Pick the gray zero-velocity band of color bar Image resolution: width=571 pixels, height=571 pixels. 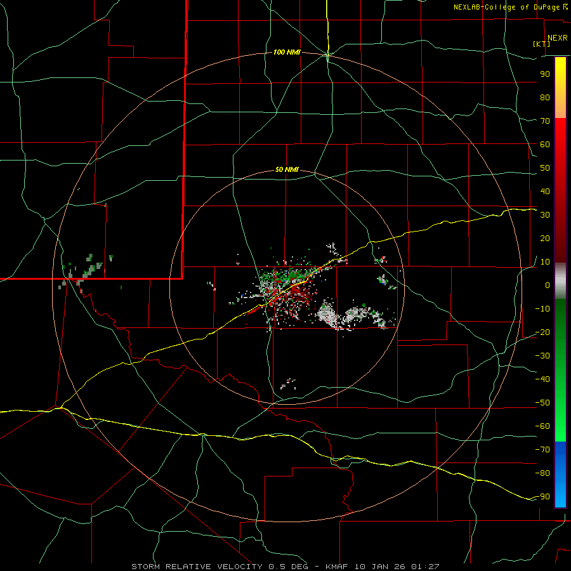pyautogui.click(x=560, y=281)
